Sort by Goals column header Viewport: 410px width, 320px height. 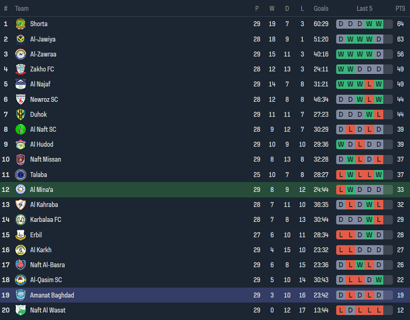[321, 8]
